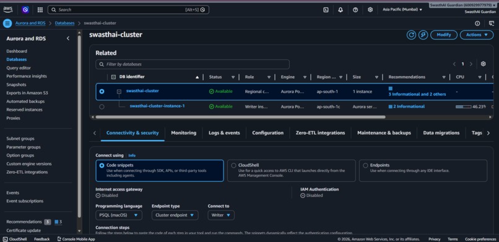Open the help question mark icon
This screenshot has width=499, height=242.
pos(355,10)
